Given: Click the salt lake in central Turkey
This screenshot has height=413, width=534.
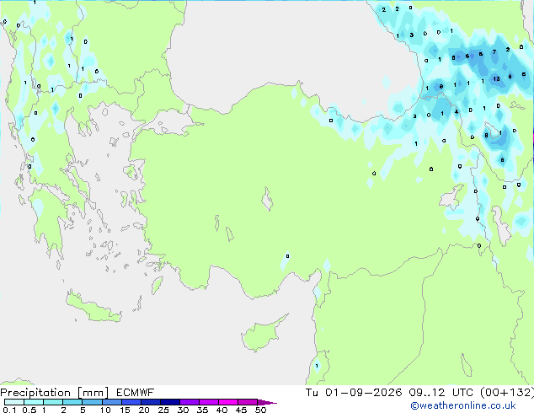Looking at the screenshot, I should tap(267, 200).
